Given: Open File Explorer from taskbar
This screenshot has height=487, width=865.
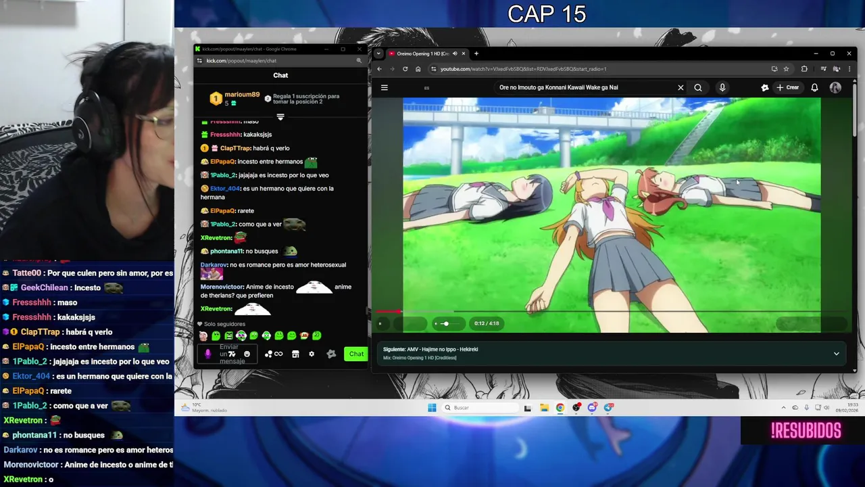Looking at the screenshot, I should click(543, 407).
